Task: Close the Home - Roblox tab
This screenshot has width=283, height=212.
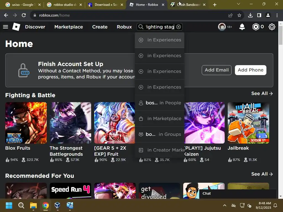Action: click(x=163, y=5)
